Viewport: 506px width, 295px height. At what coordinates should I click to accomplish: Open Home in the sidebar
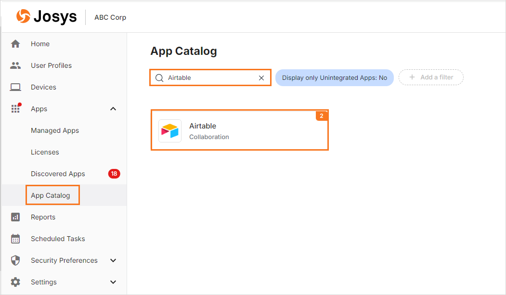click(40, 44)
